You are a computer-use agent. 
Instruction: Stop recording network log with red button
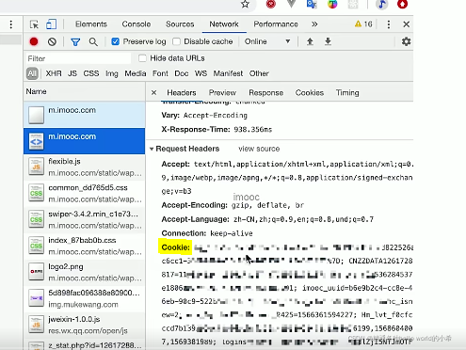tap(34, 41)
